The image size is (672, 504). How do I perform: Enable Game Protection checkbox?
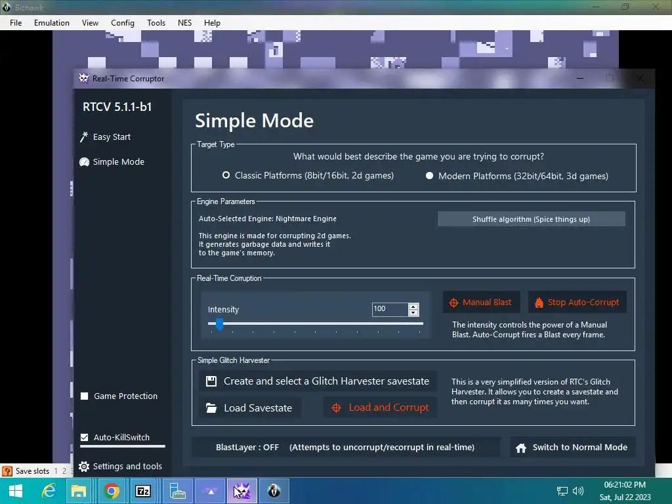[x=85, y=396]
